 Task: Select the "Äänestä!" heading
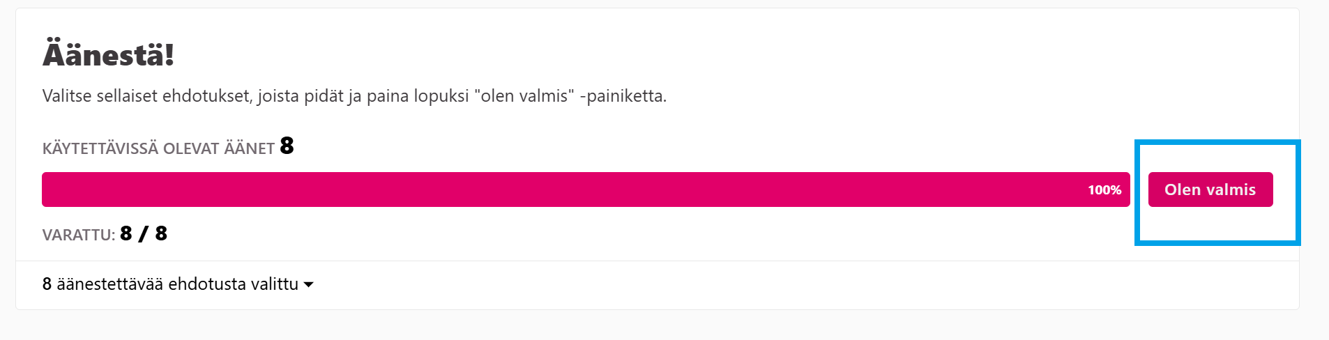108,54
